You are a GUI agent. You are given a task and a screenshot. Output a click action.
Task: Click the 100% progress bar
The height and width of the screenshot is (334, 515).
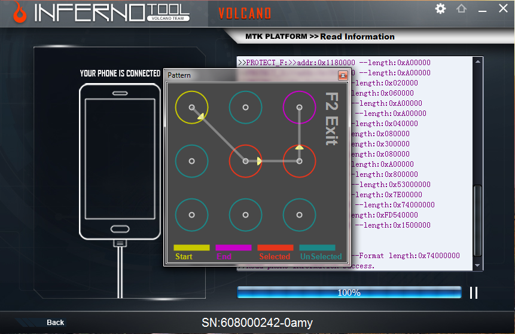coord(349,292)
